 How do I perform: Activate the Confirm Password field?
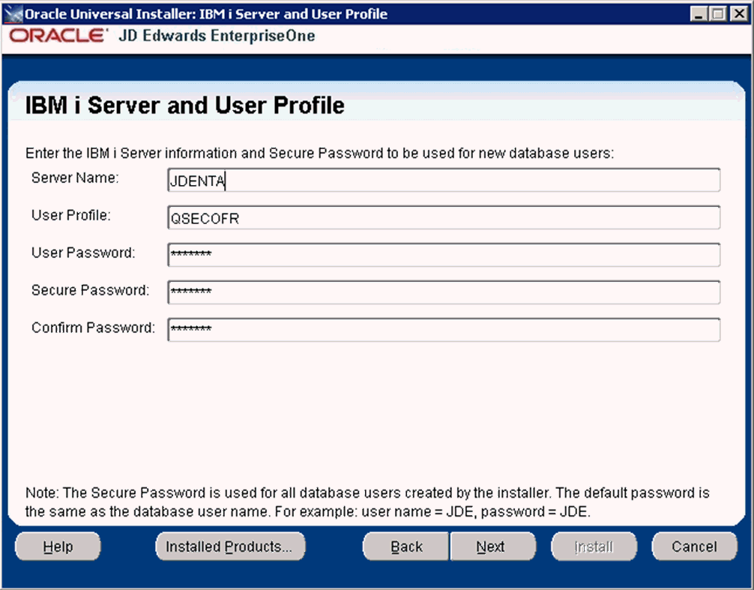click(x=444, y=330)
